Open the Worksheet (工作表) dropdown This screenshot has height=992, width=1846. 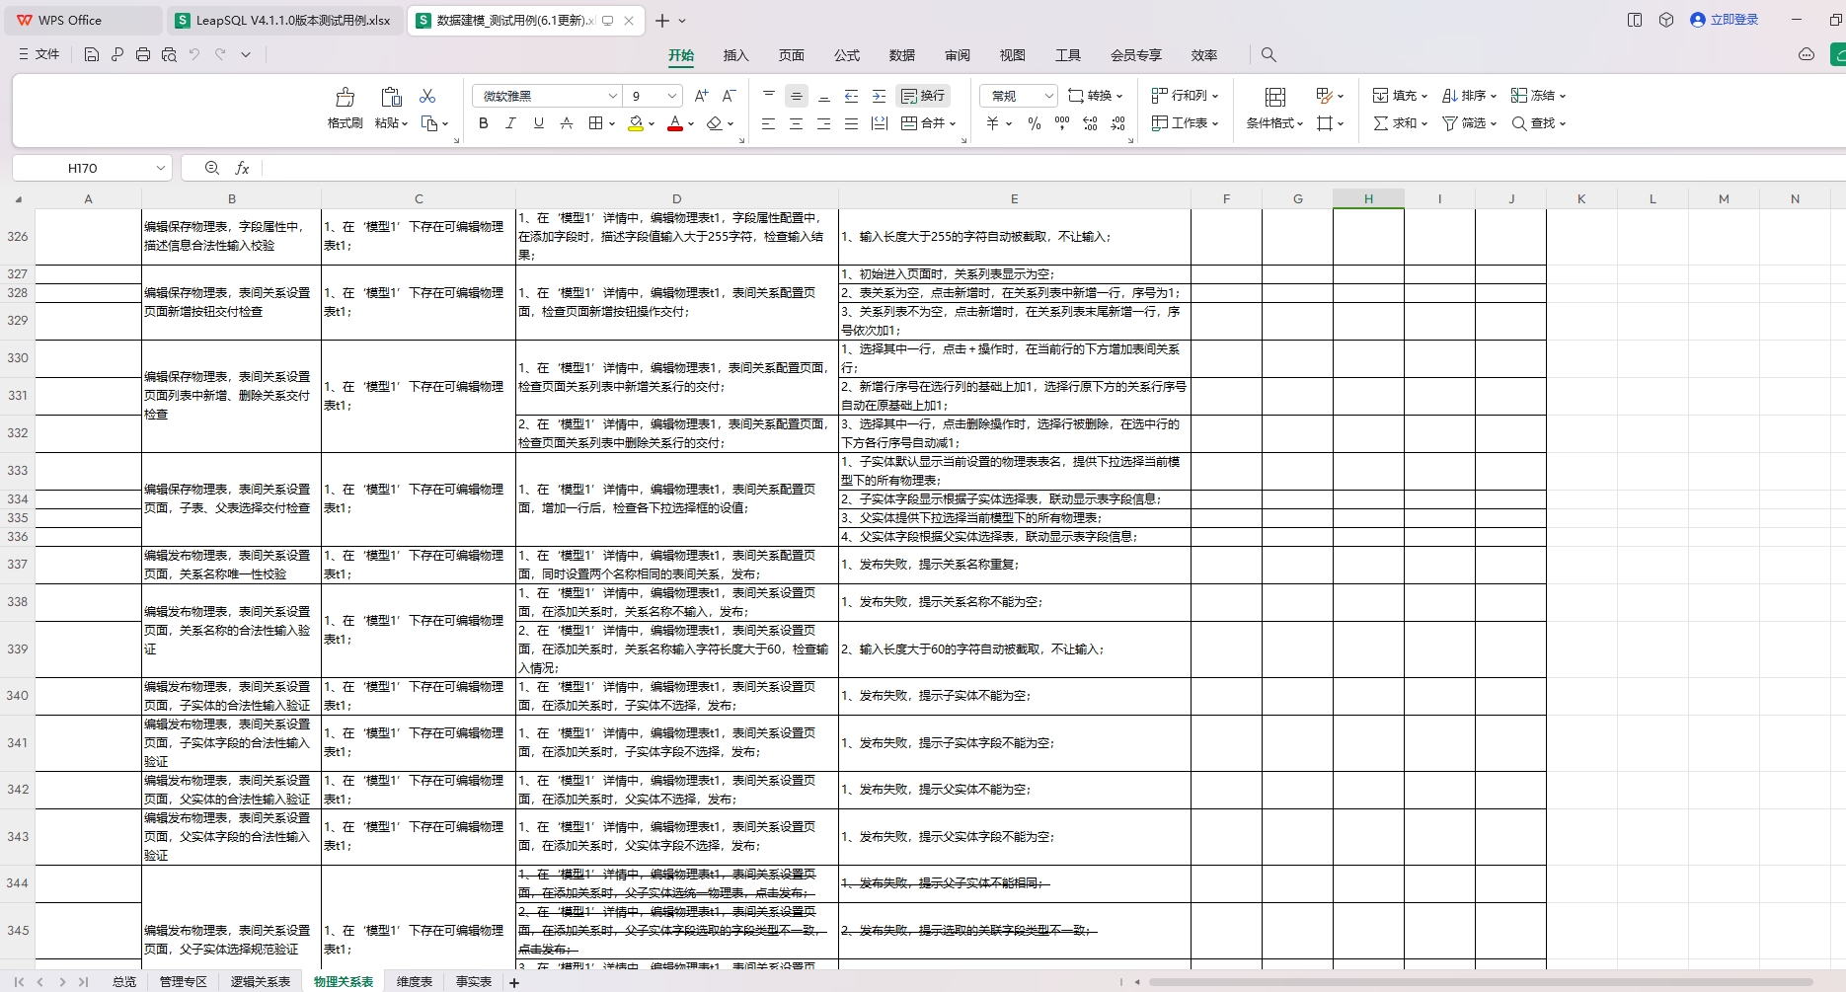(1186, 123)
